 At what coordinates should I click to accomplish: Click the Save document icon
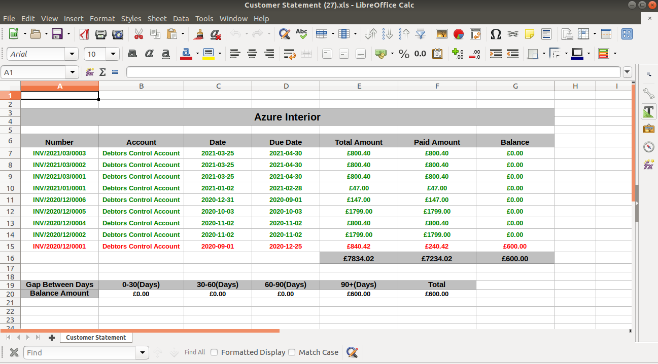[x=57, y=34]
